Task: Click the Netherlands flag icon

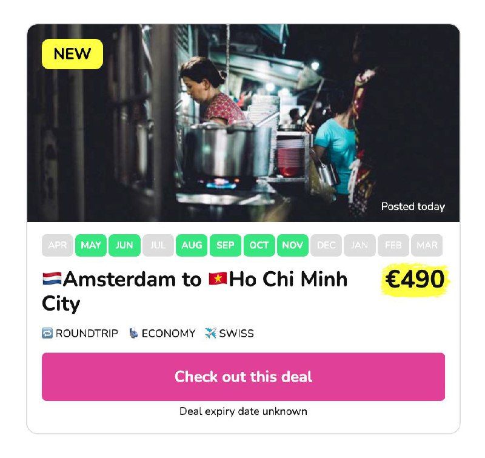Action: tap(52, 279)
